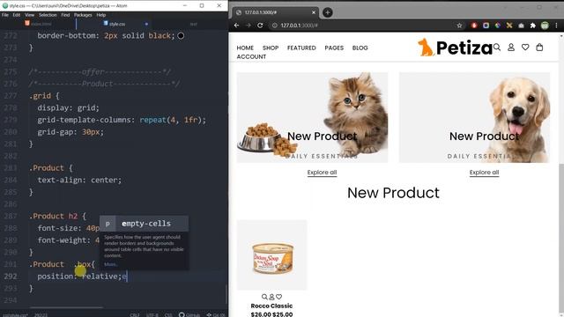Click user icon under Rocco Classic product
Screen dimensions: 564x317
pyautogui.click(x=271, y=297)
